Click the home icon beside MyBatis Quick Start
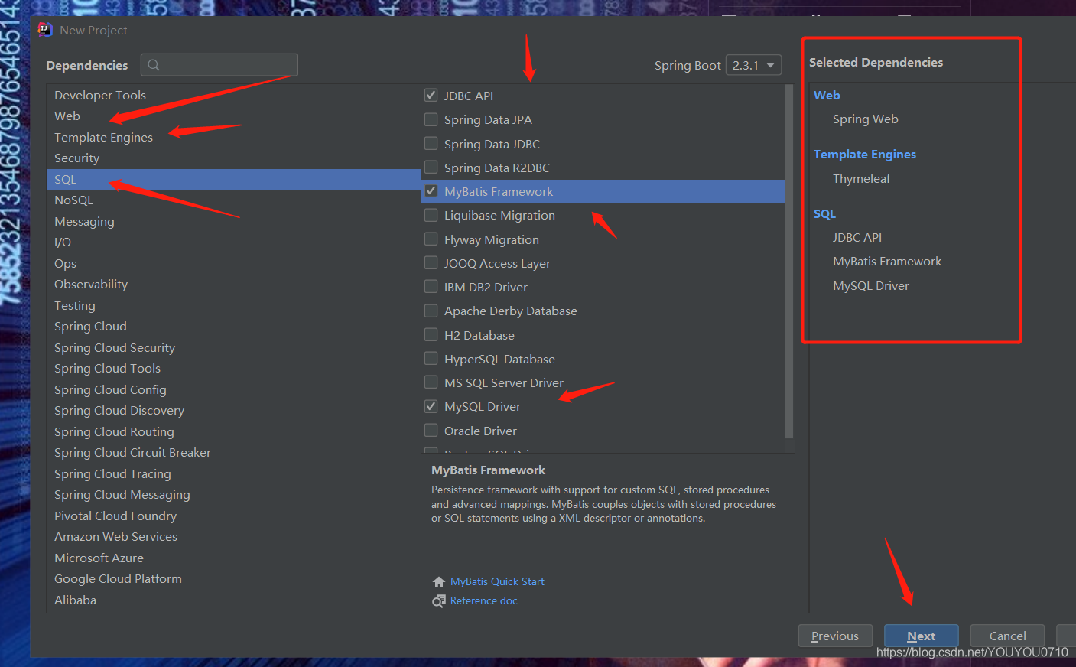1076x667 pixels. click(439, 582)
